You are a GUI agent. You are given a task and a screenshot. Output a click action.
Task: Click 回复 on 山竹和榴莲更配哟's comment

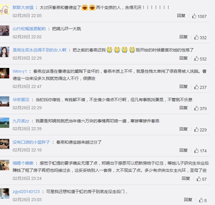point(184,37)
